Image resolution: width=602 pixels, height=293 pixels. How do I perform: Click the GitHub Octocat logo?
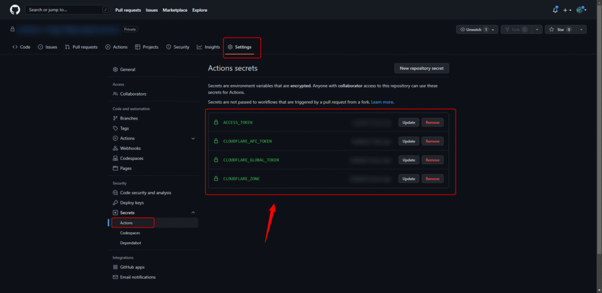tap(15, 10)
